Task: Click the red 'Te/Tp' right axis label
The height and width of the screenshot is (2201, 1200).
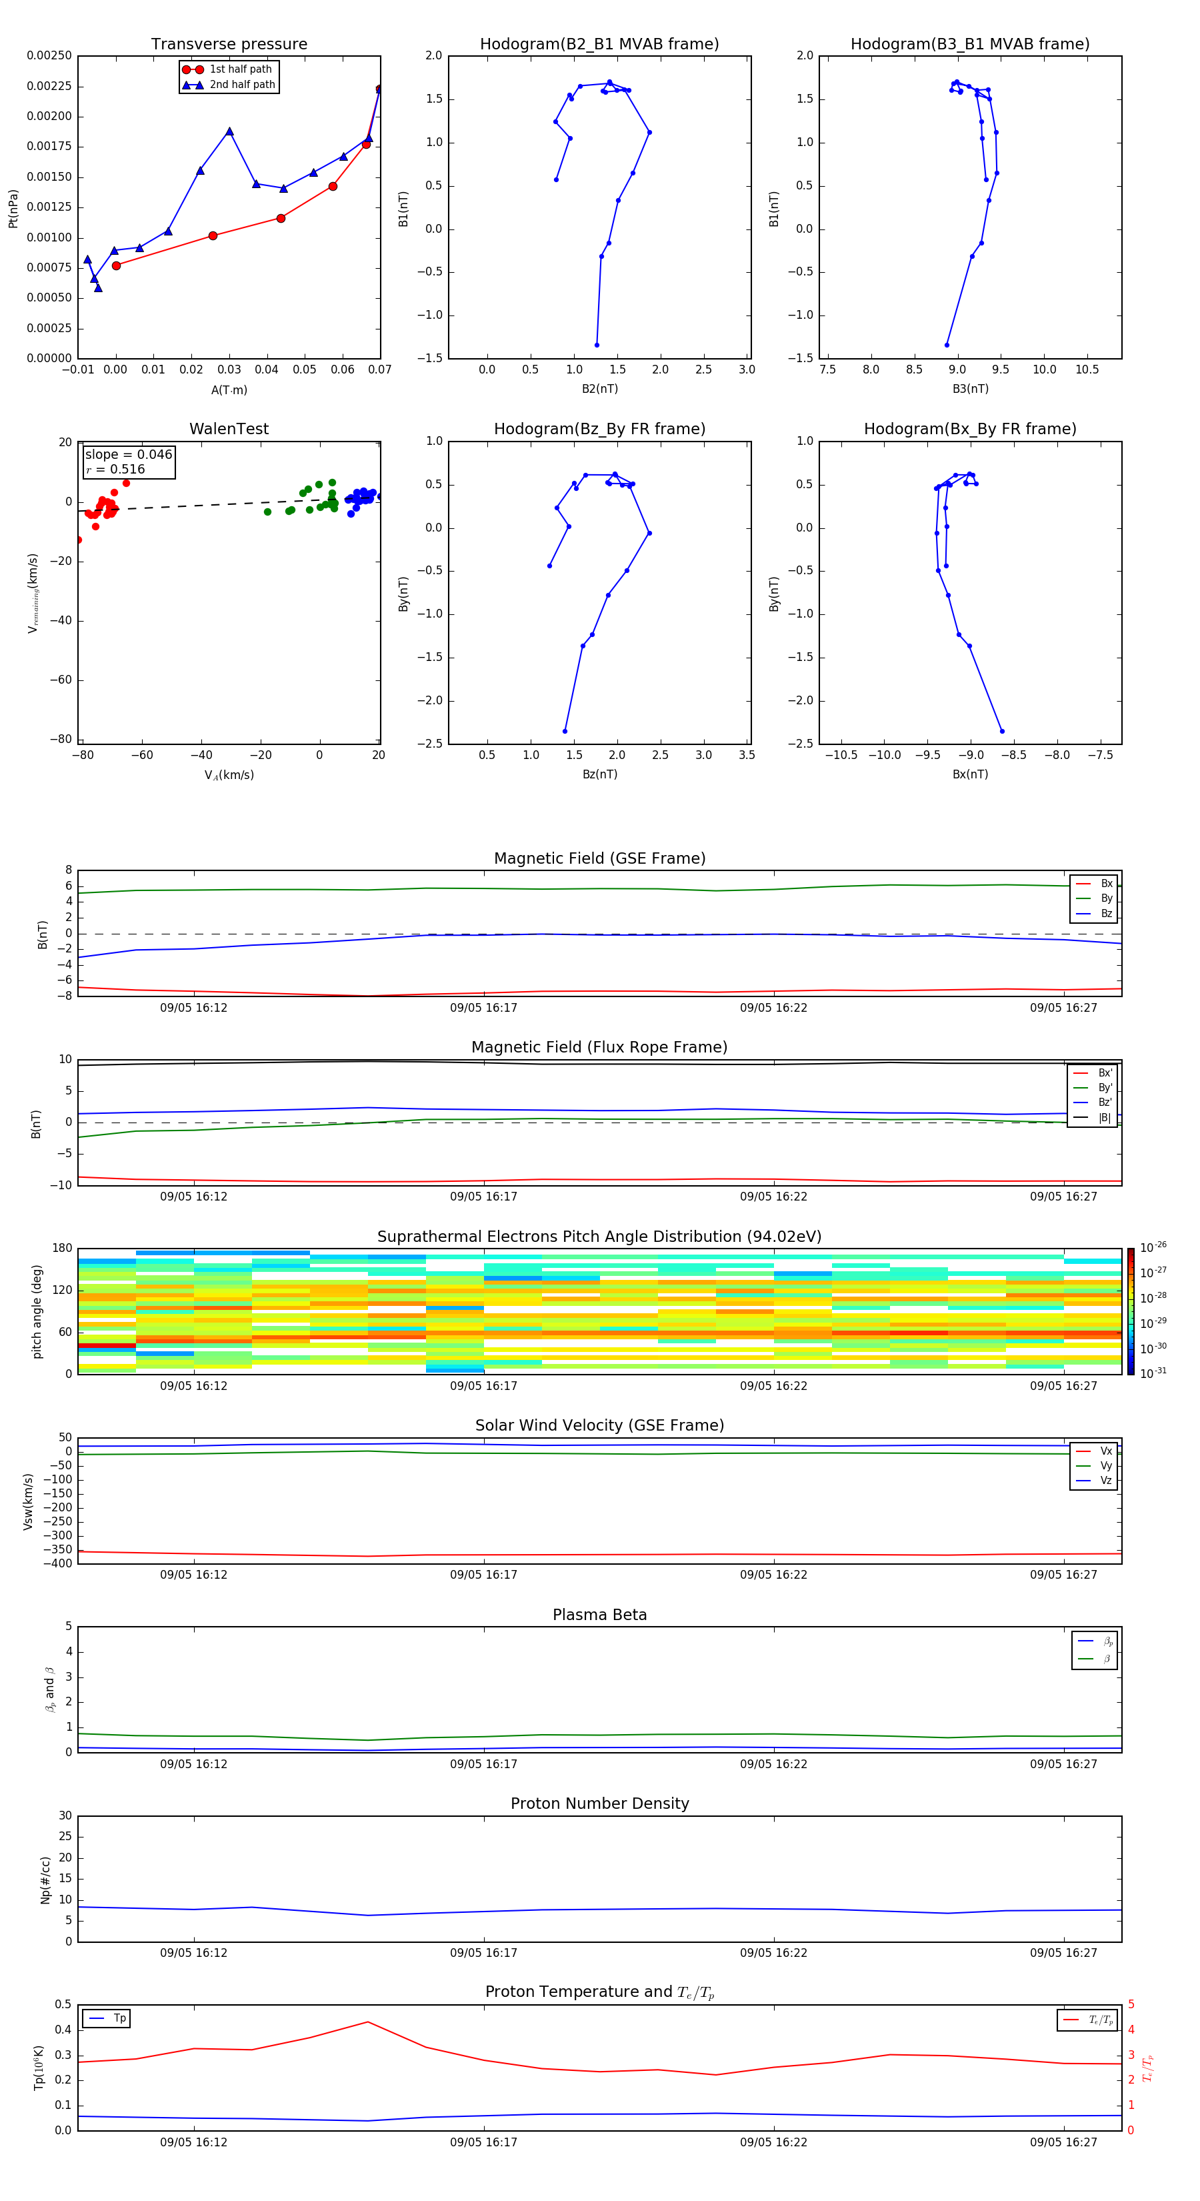Action: [x=1148, y=2068]
